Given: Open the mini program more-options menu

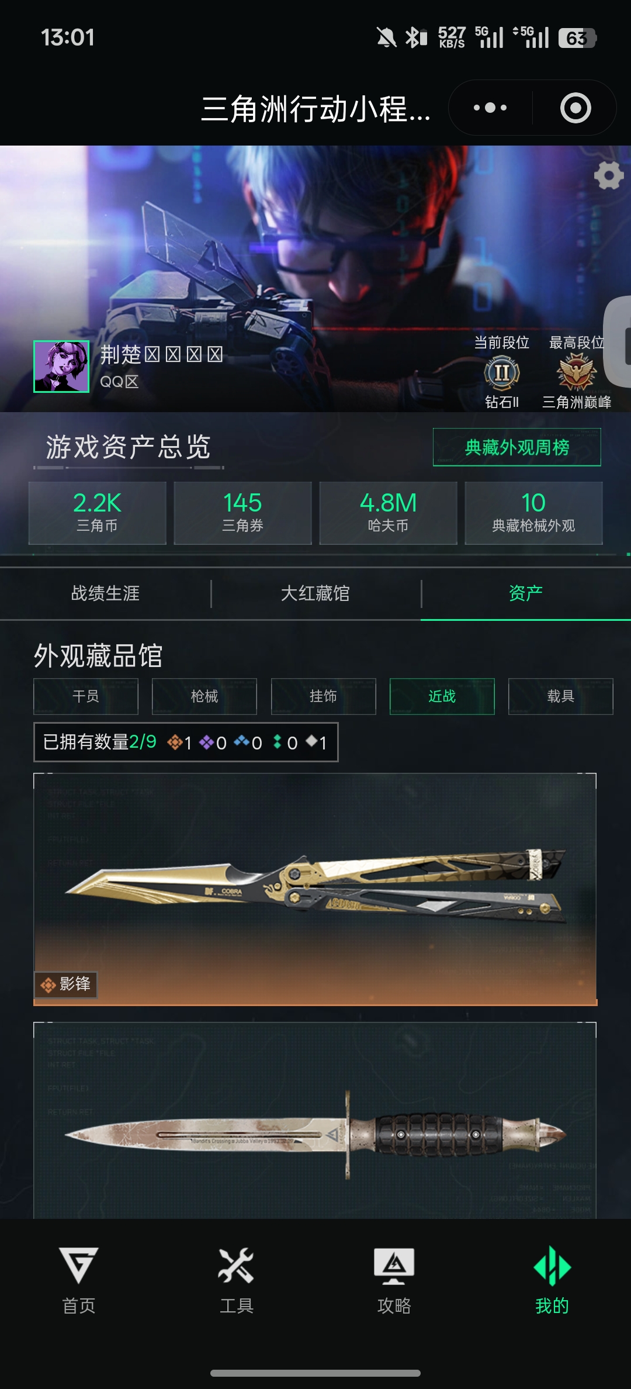Looking at the screenshot, I should coord(490,108).
